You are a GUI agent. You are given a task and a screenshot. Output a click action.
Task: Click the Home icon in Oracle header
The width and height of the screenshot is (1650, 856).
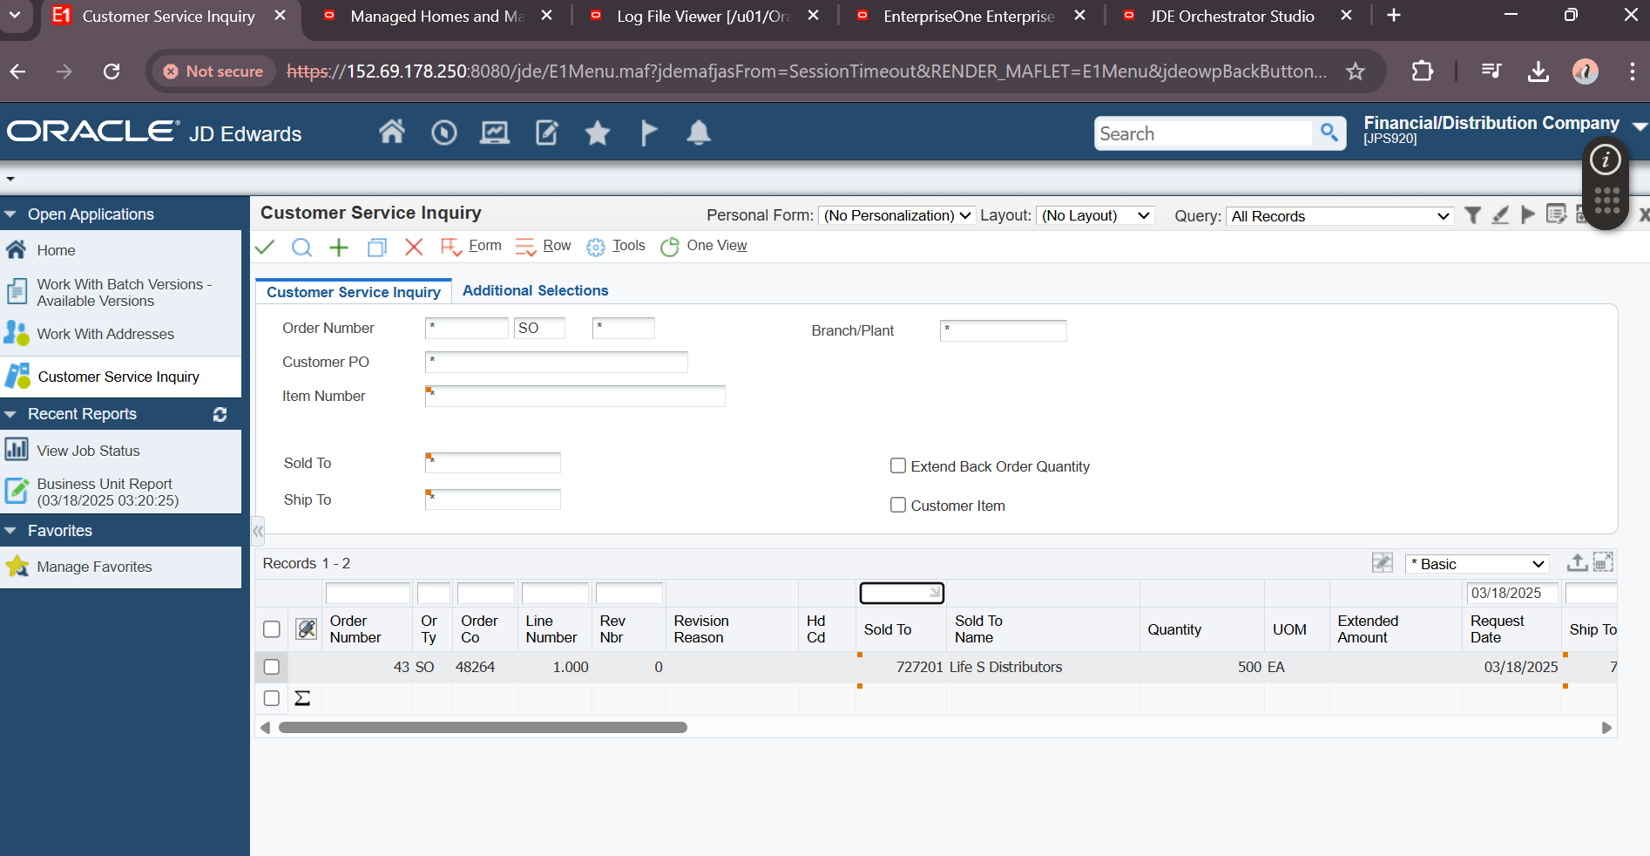(391, 132)
